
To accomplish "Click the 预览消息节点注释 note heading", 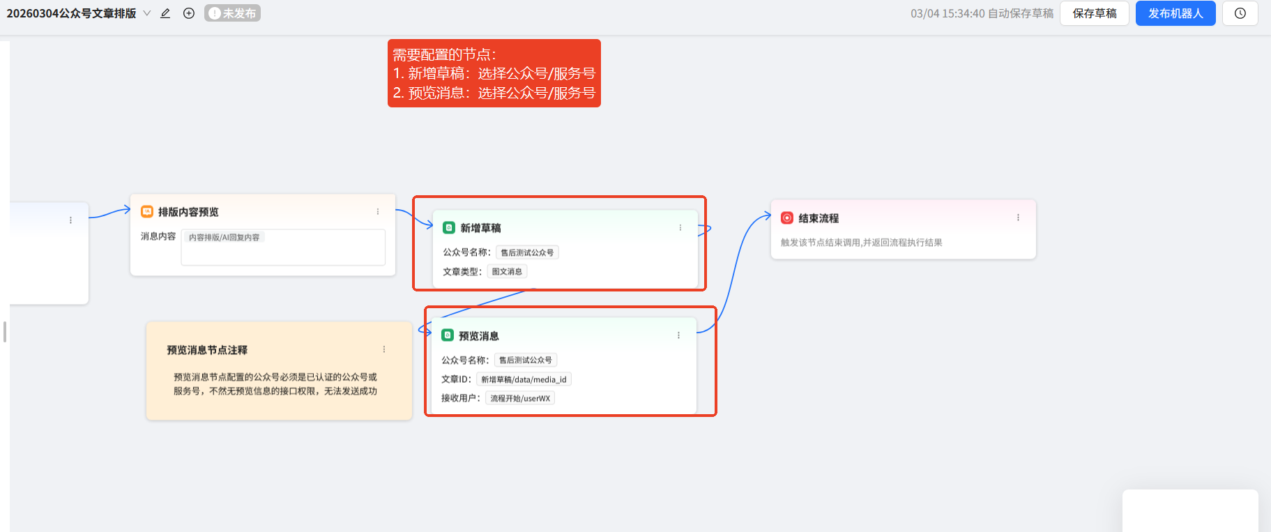I will (x=207, y=350).
